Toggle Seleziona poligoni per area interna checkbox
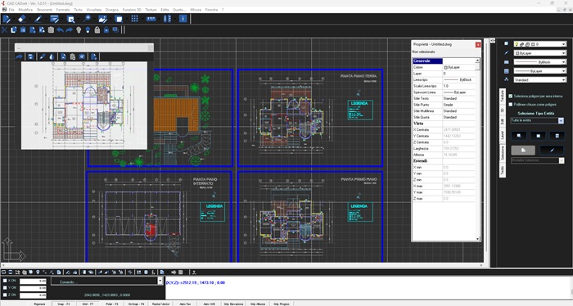 [x=511, y=96]
